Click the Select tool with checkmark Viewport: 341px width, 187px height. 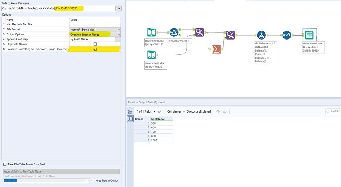[x=287, y=35]
